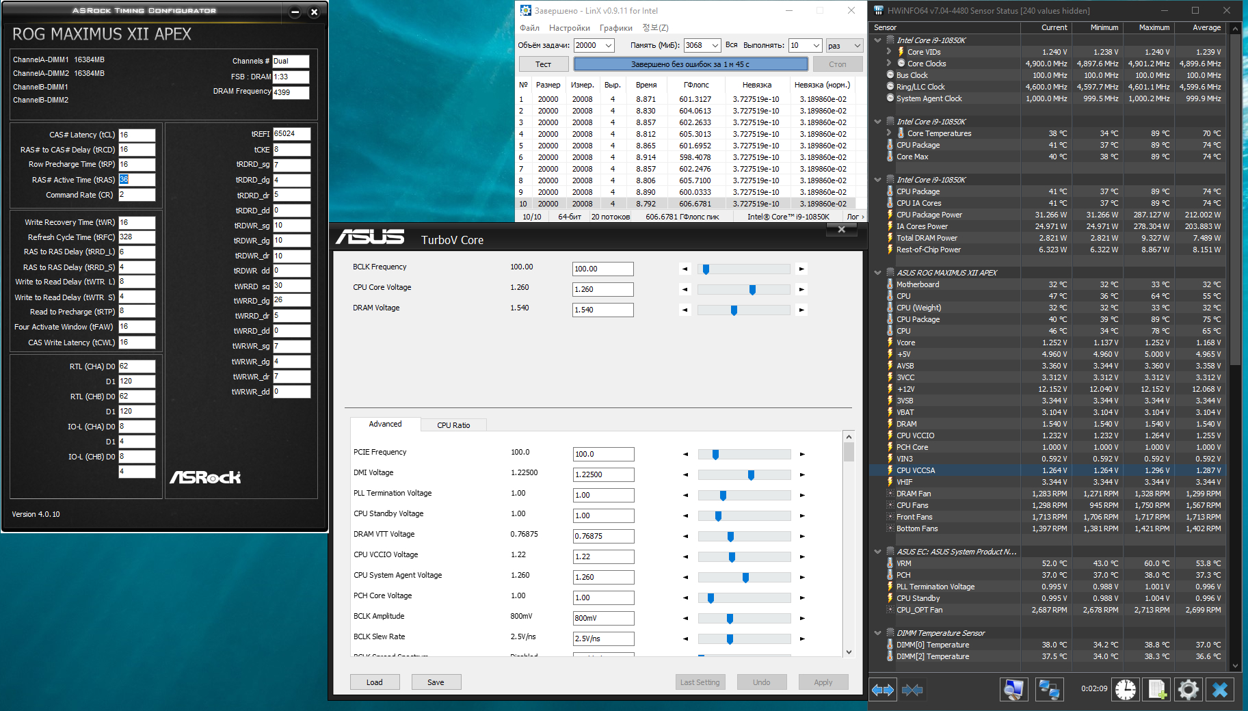Expand the Core Clocks sensor row
Screen dimensions: 1248x711
889,63
